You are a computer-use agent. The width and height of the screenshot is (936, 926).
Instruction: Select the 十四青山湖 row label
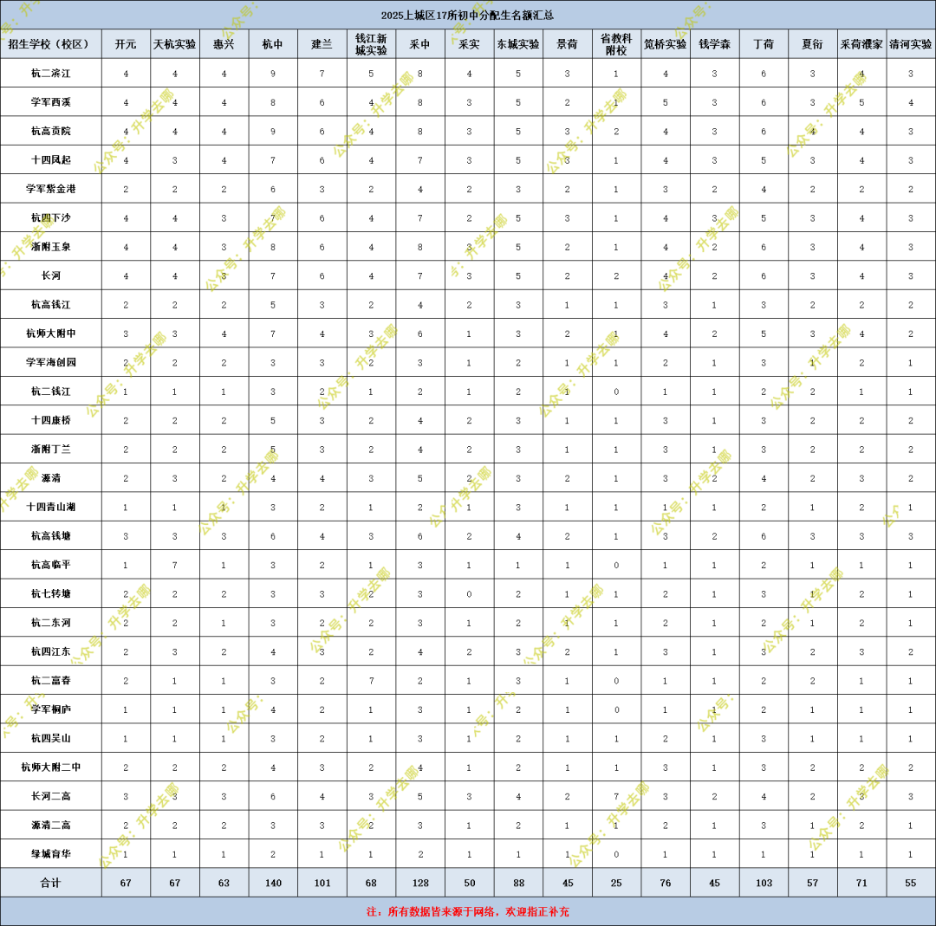tap(51, 507)
